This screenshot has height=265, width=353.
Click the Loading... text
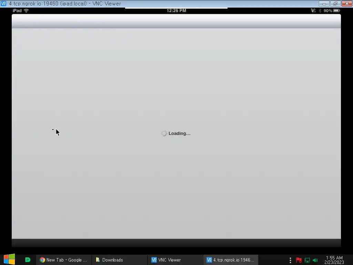click(179, 134)
